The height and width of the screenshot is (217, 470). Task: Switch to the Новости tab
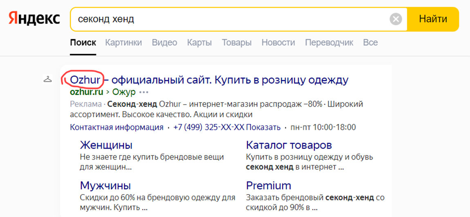click(x=278, y=43)
